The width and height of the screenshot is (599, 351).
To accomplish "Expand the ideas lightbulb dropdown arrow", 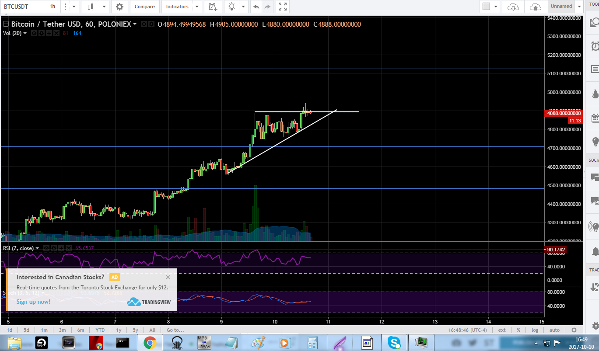I will (244, 7).
